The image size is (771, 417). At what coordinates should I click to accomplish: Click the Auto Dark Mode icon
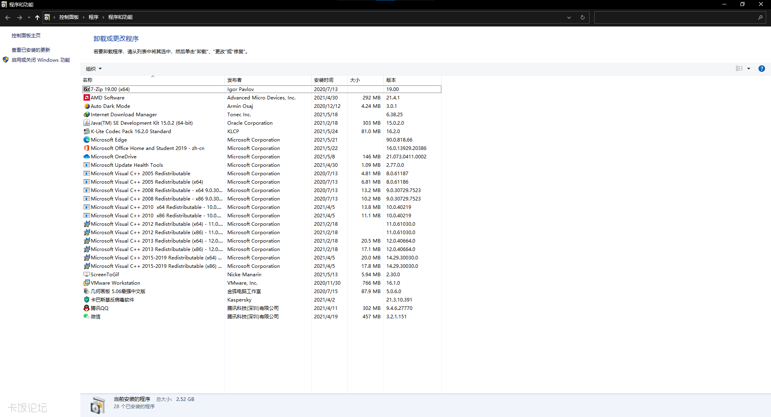pyautogui.click(x=86, y=106)
